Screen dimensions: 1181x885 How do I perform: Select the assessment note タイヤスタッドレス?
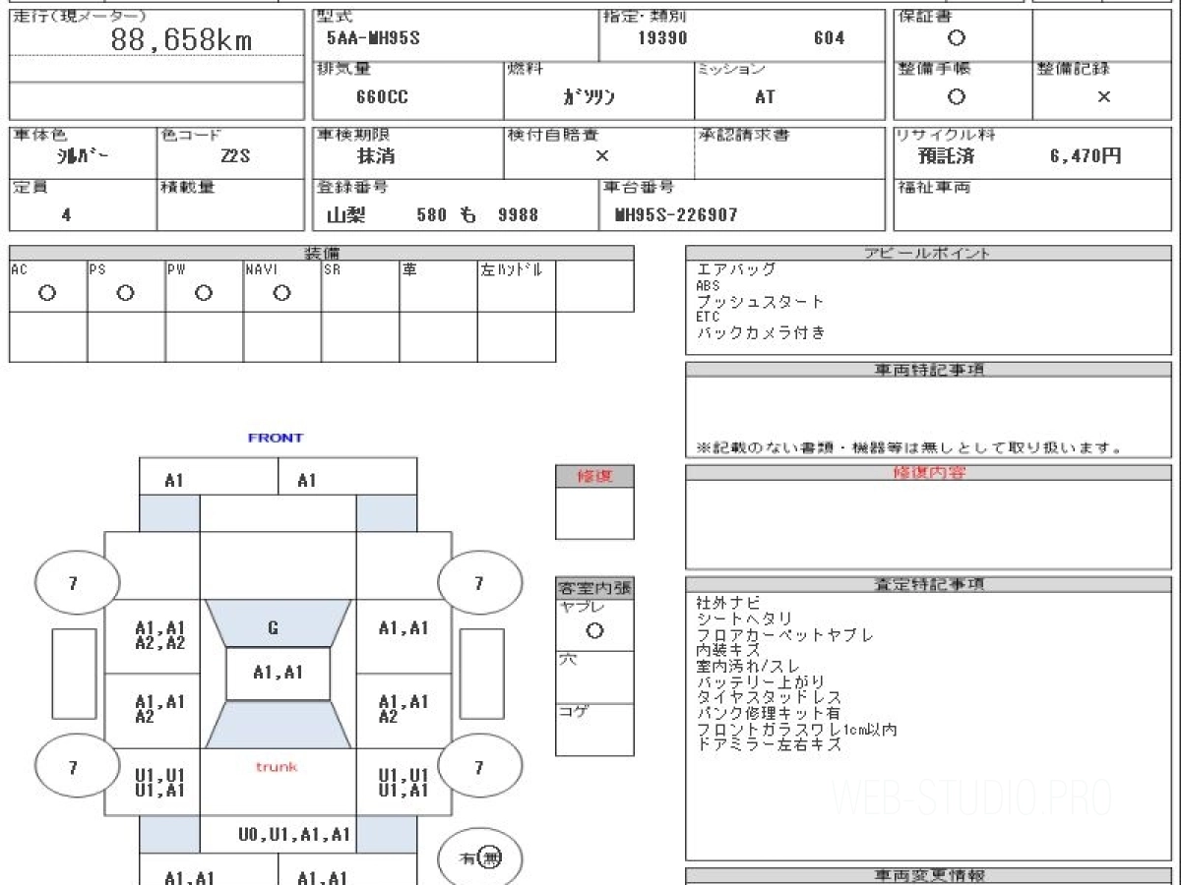pos(769,697)
